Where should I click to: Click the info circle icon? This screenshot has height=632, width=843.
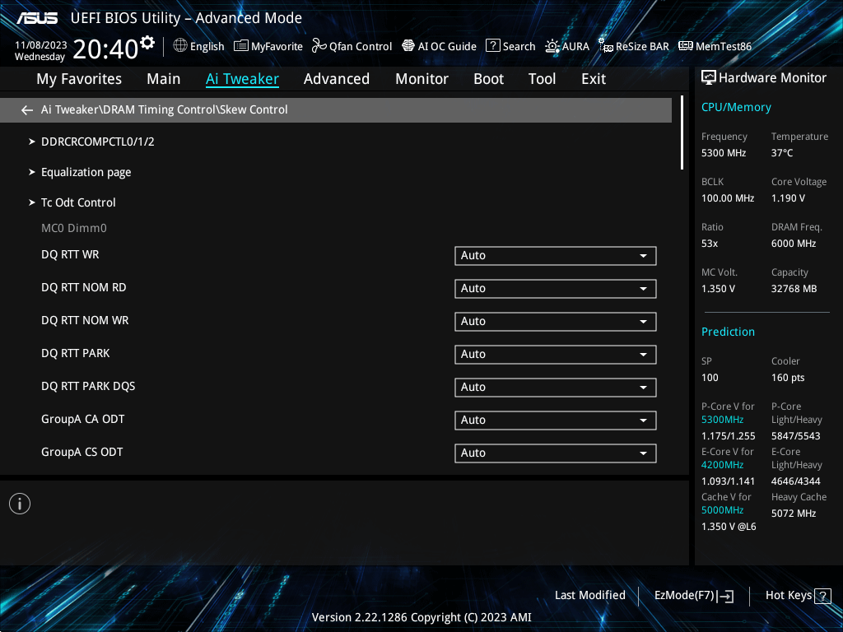20,504
